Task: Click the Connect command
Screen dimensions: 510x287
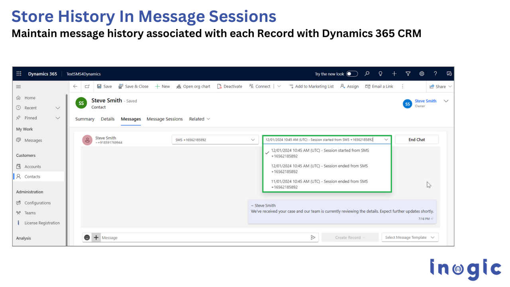Action: (260, 86)
